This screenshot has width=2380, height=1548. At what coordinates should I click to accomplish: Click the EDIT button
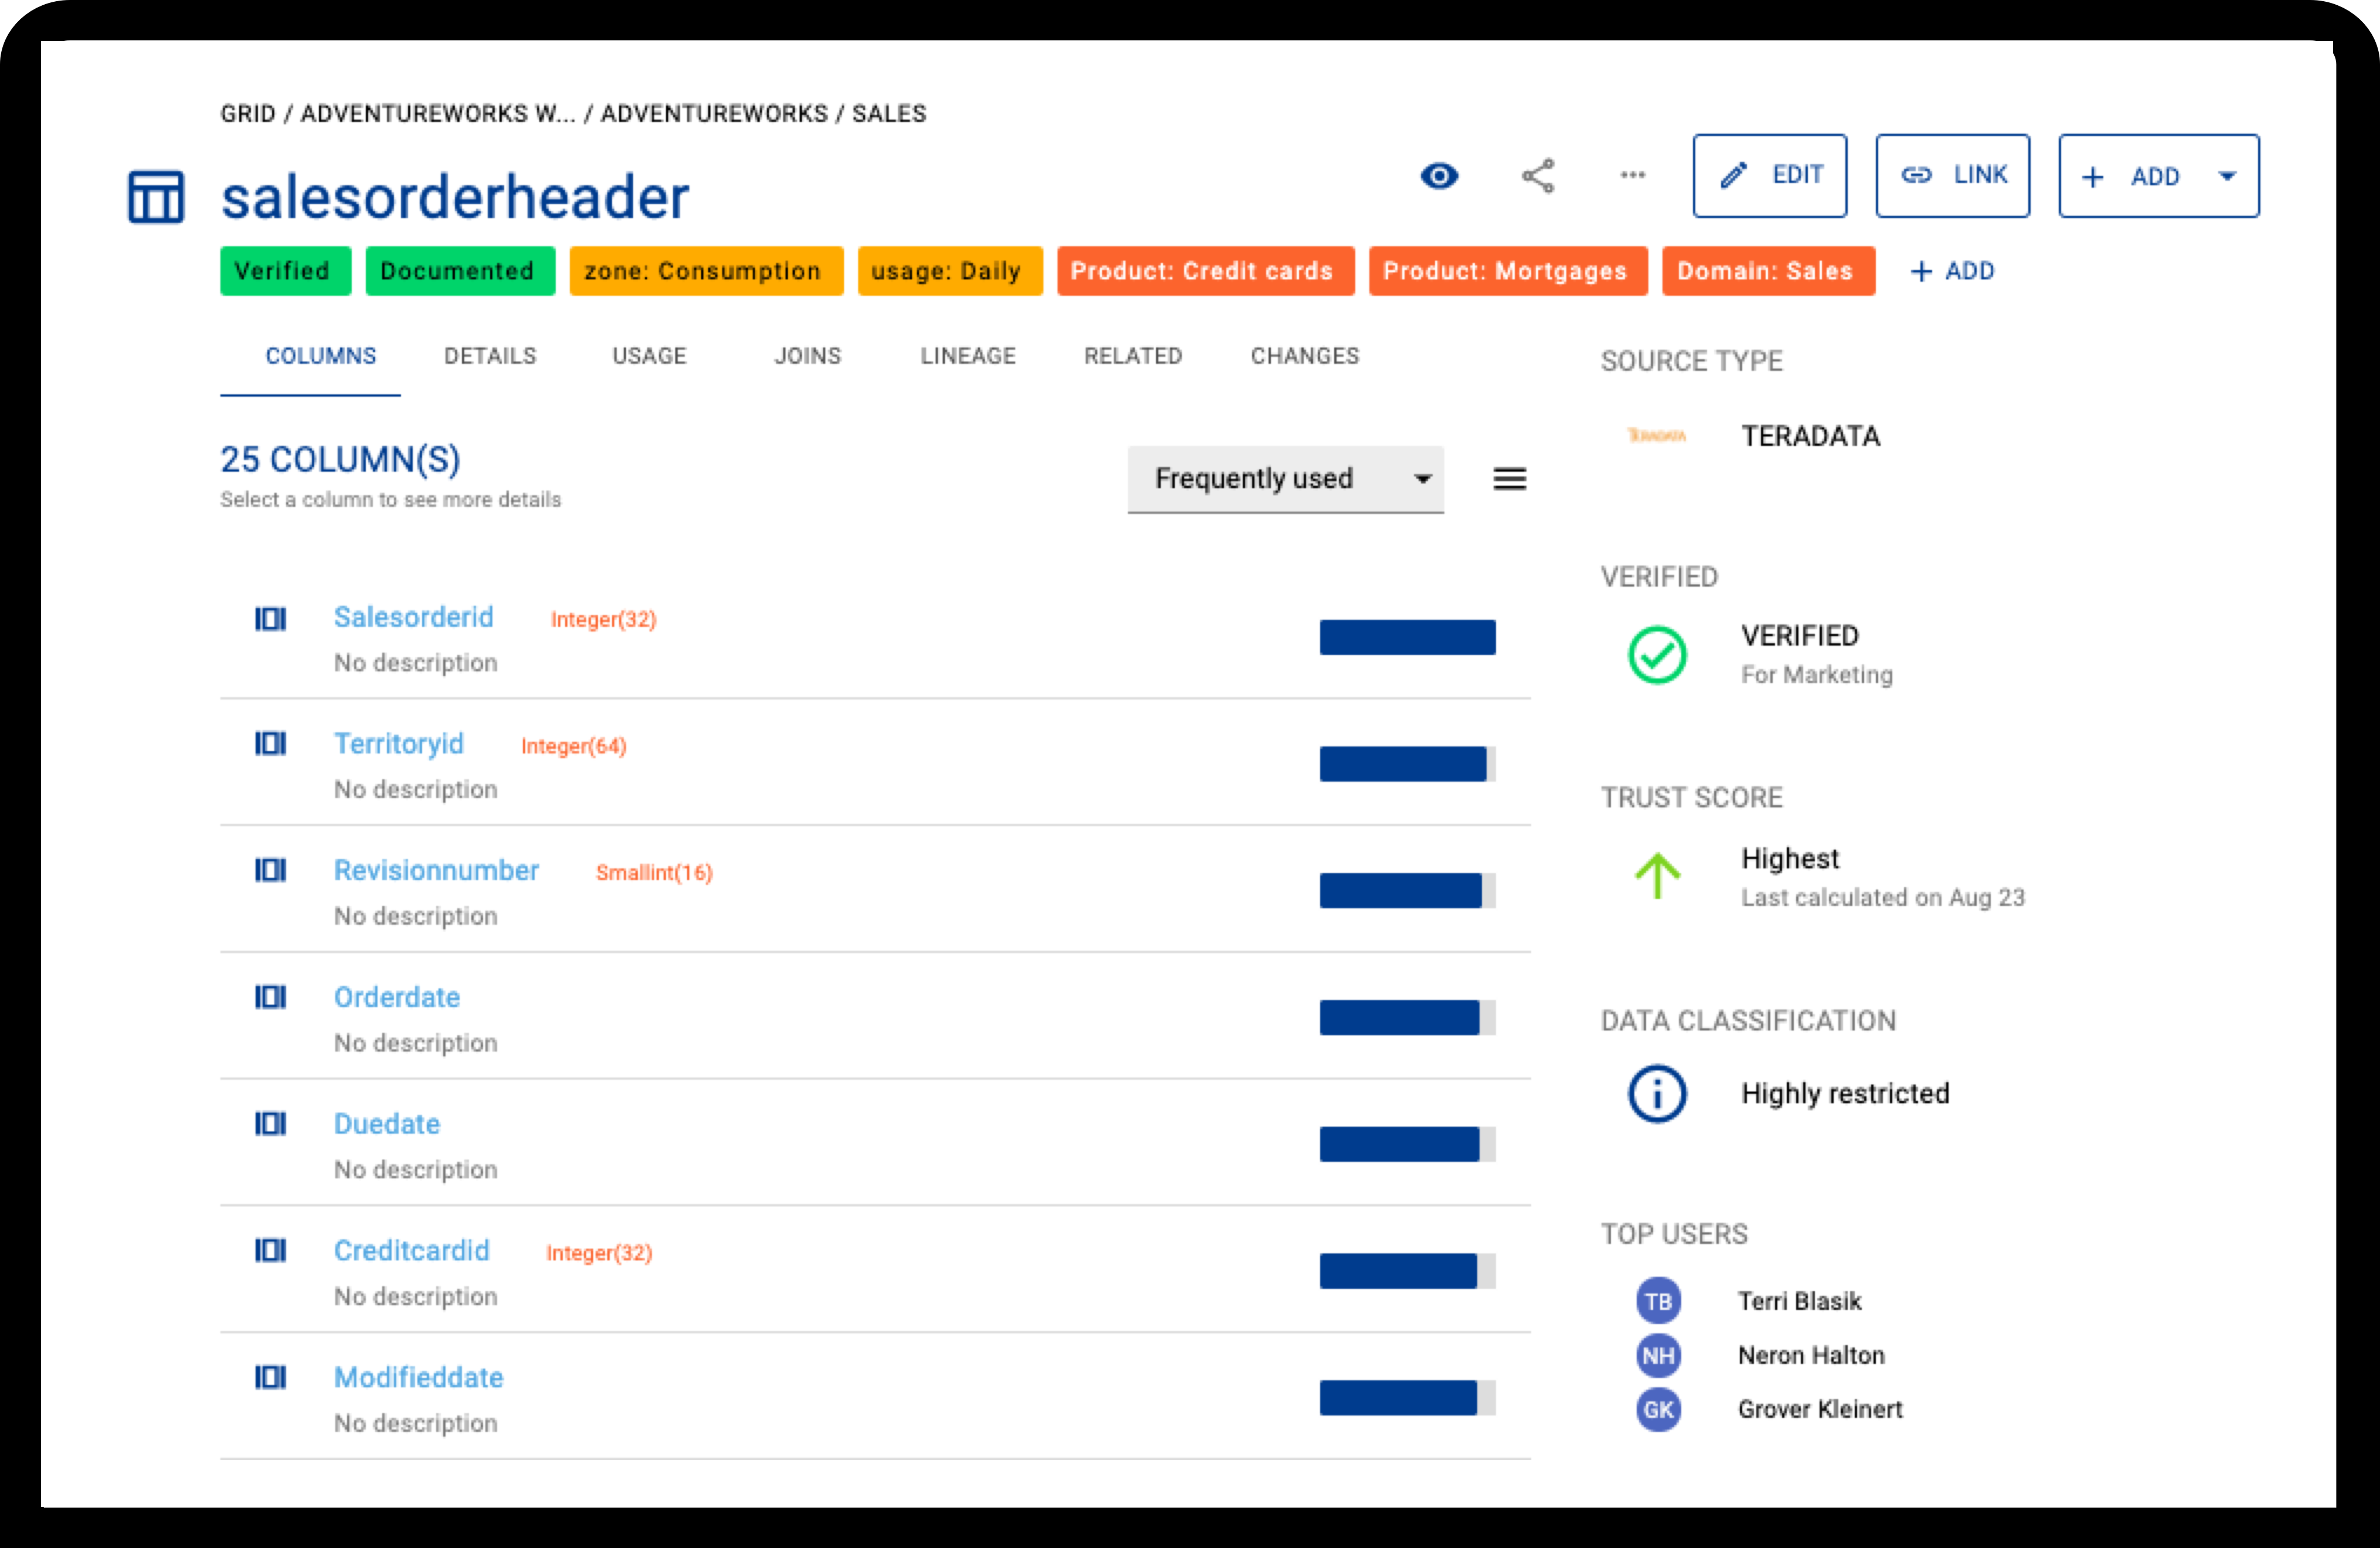[x=1769, y=176]
